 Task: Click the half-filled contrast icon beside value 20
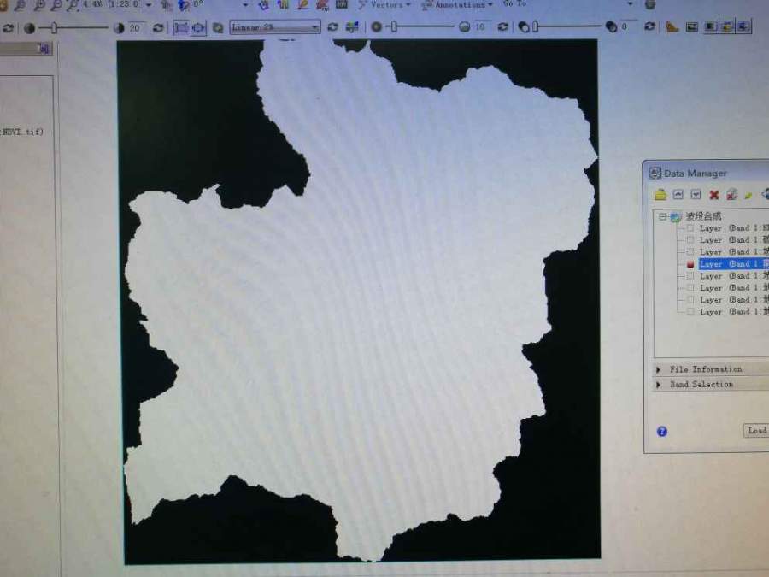click(119, 28)
